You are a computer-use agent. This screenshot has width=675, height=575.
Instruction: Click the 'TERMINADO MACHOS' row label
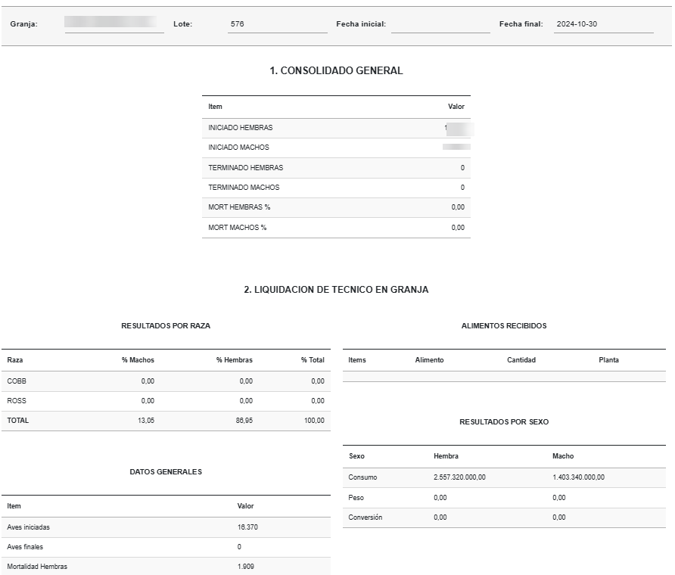[x=244, y=188]
